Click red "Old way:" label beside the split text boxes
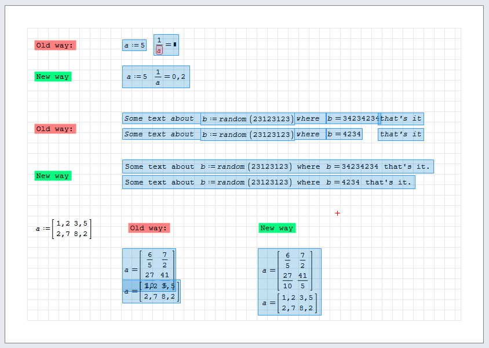The height and width of the screenshot is (348, 489). [x=55, y=129]
